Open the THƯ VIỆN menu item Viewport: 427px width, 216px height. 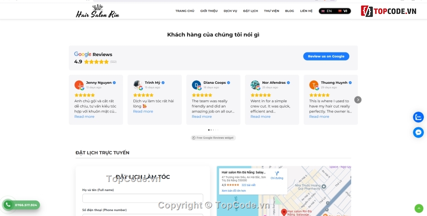pos(271,11)
